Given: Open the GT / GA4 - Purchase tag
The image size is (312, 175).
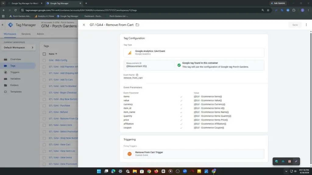Looking at the screenshot, I should tap(59, 105).
